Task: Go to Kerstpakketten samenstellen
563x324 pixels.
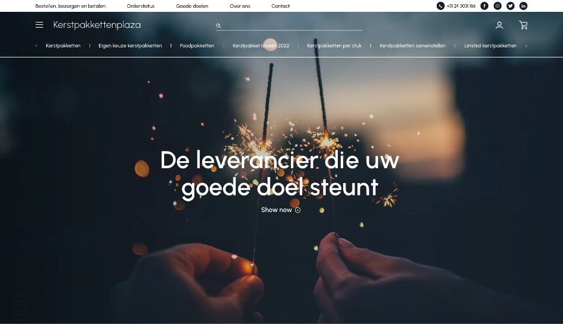Action: point(412,46)
